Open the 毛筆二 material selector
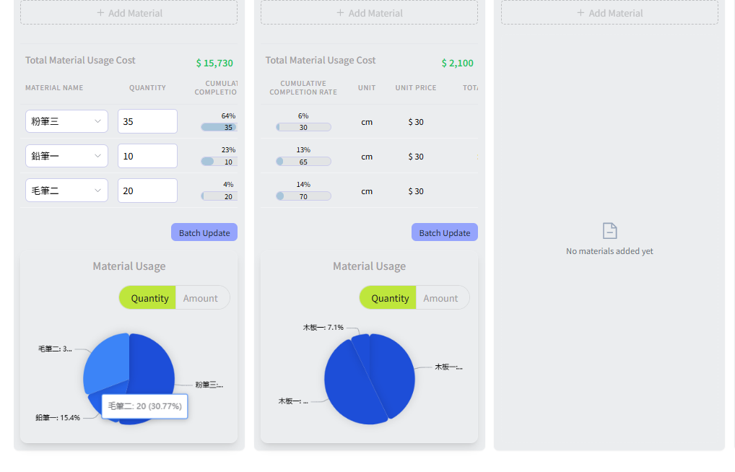 [x=66, y=191]
